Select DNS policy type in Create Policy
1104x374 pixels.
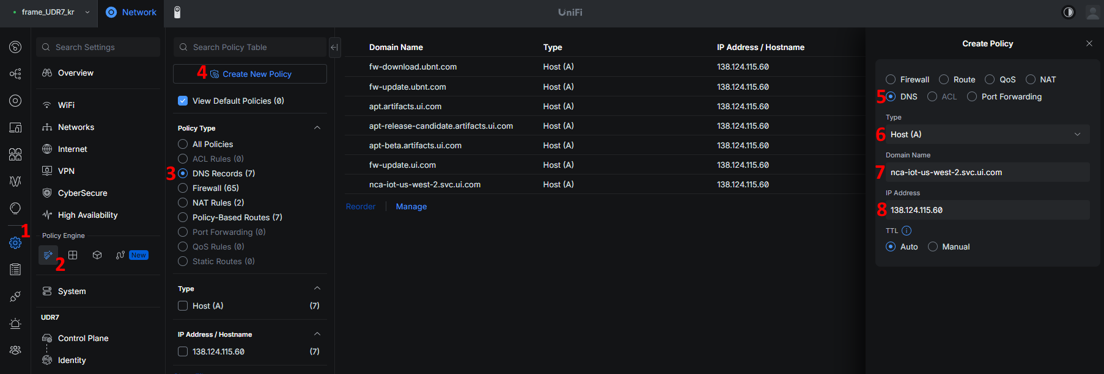pyautogui.click(x=891, y=96)
